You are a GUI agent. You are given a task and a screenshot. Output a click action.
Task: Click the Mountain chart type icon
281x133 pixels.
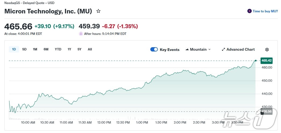[187, 50]
